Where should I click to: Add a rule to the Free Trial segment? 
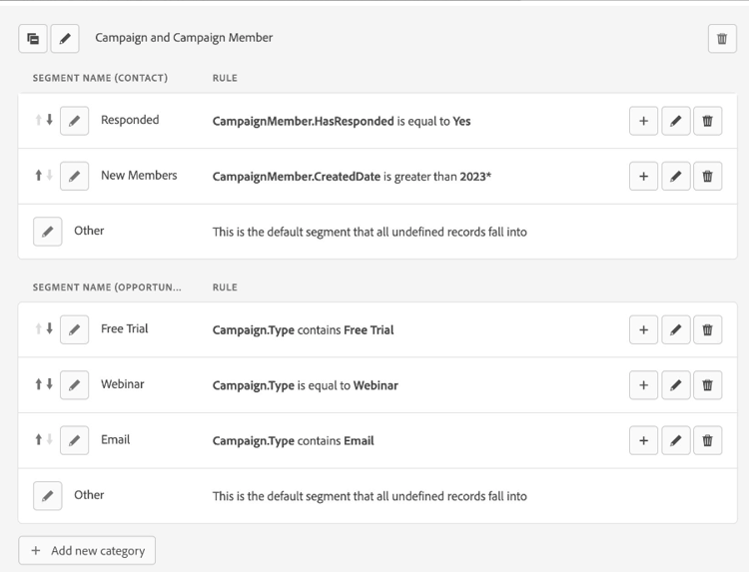[643, 330]
